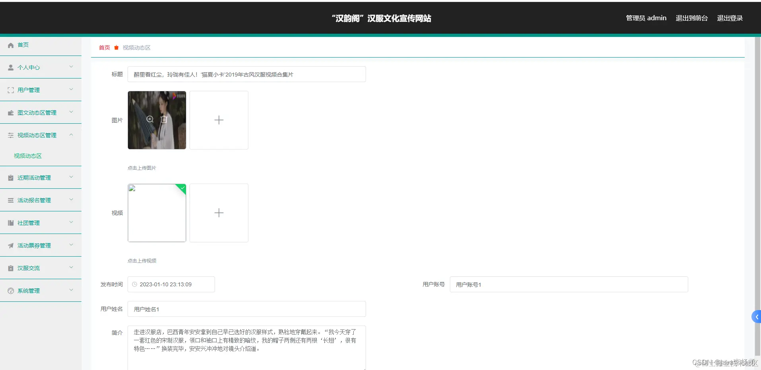Click the 点击上传视频 hint text

coord(142,261)
